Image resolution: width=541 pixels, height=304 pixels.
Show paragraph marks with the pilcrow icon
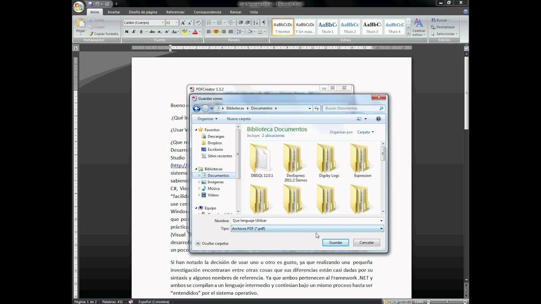pos(264,23)
